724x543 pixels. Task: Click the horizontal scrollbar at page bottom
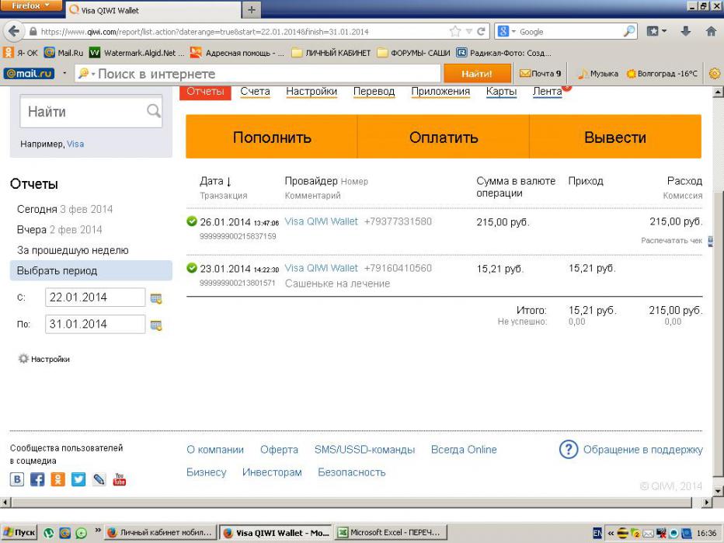tap(350, 503)
